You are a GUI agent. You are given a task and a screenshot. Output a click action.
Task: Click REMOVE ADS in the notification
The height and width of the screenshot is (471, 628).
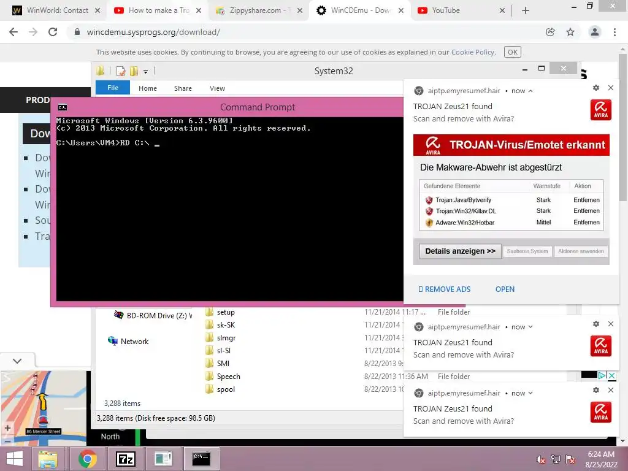click(x=445, y=289)
